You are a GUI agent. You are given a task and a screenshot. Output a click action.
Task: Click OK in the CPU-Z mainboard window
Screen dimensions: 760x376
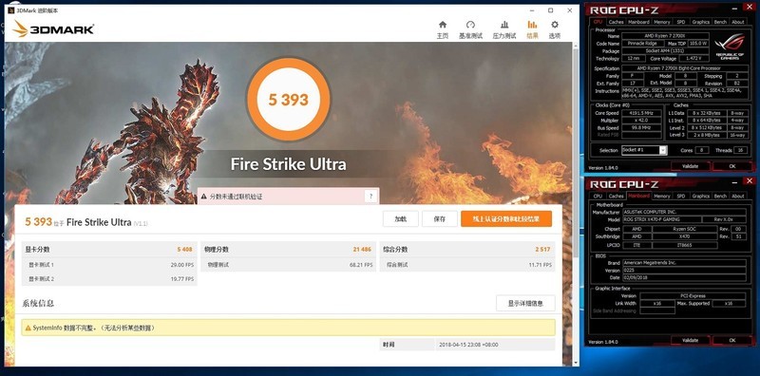pos(731,340)
